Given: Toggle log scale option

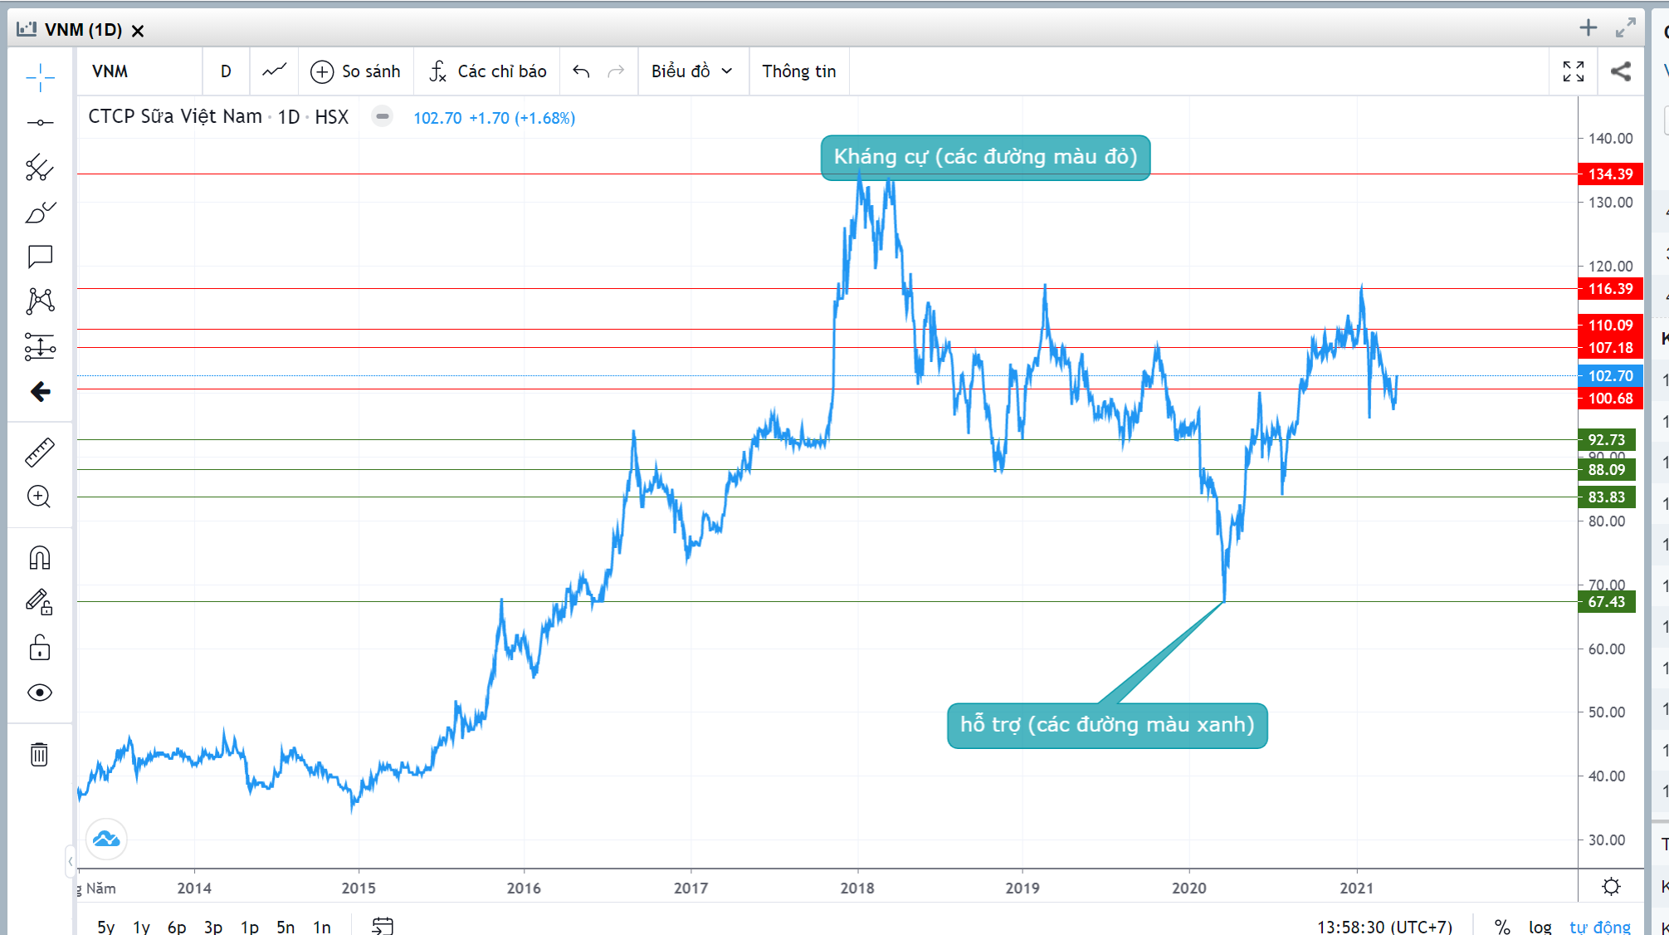Looking at the screenshot, I should pos(1540,927).
